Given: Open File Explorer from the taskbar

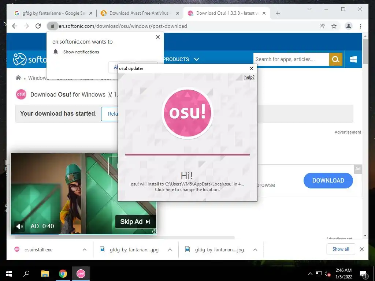Looking at the screenshot, I should coord(45,274).
